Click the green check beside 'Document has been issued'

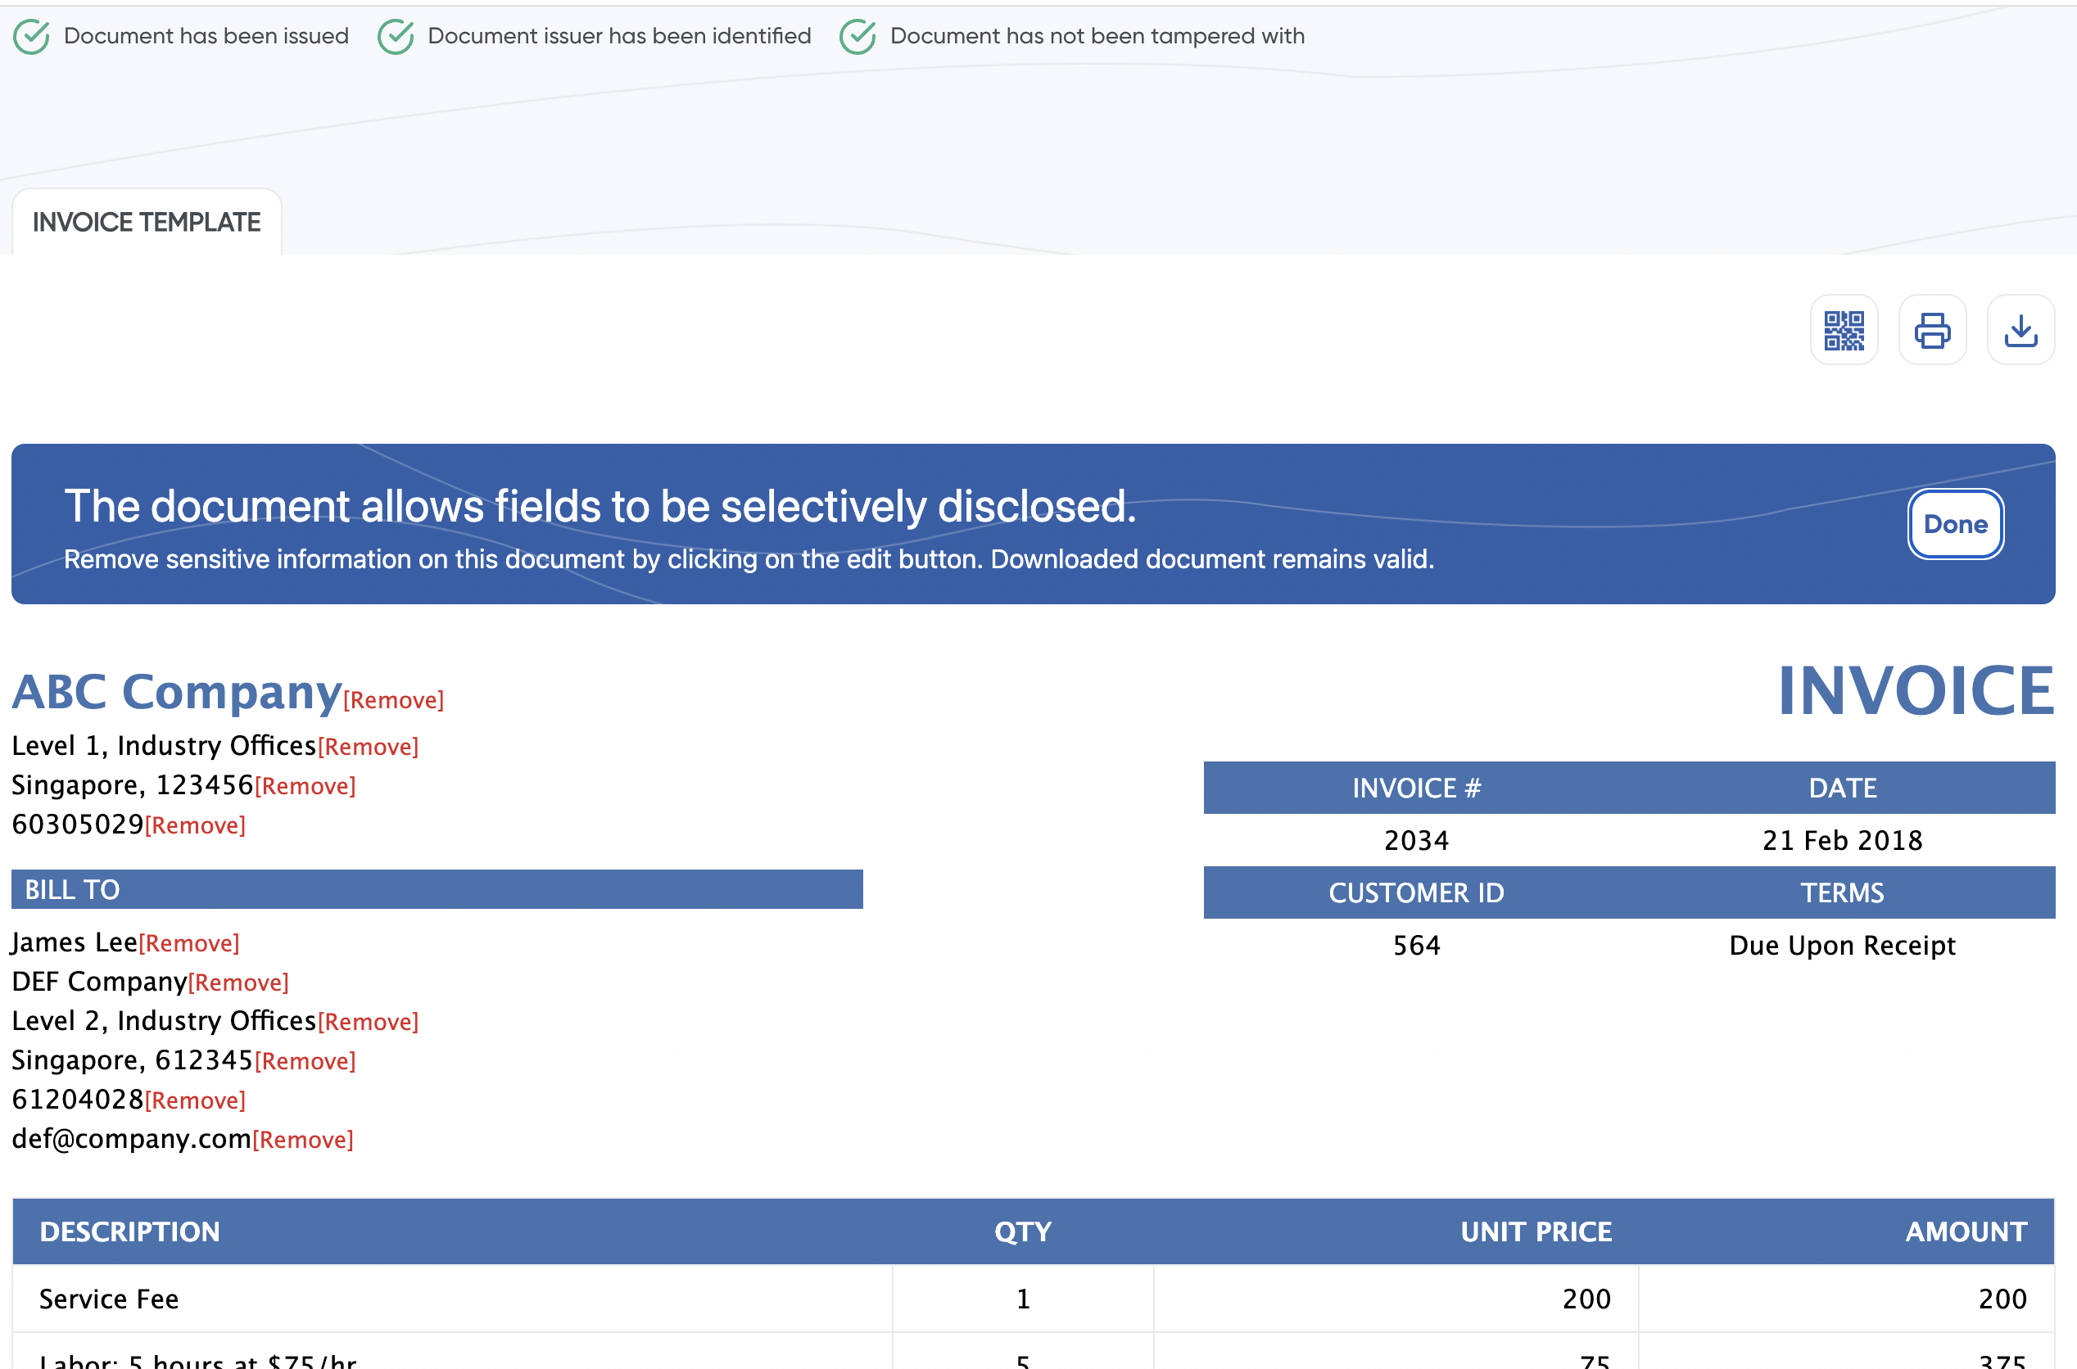[31, 37]
